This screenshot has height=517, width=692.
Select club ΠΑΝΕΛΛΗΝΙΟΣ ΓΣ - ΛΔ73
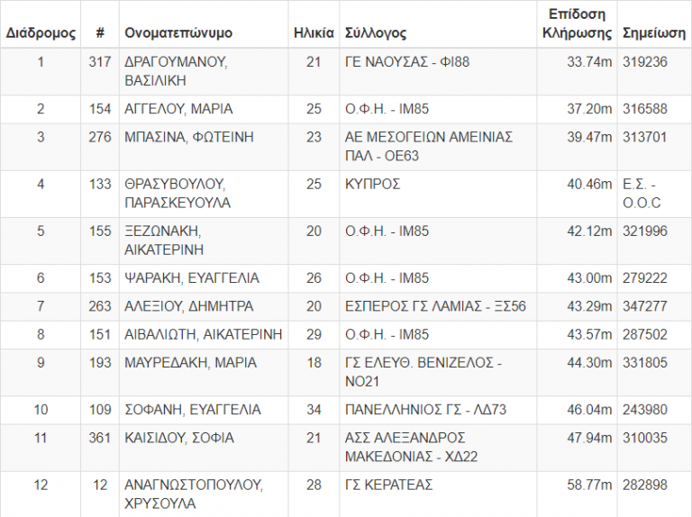[x=425, y=410]
